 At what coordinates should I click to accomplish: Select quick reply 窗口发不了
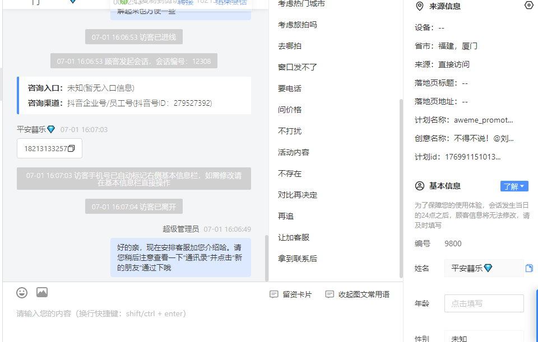298,67
